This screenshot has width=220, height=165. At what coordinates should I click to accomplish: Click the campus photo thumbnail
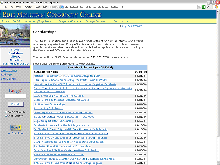pos(15,34)
